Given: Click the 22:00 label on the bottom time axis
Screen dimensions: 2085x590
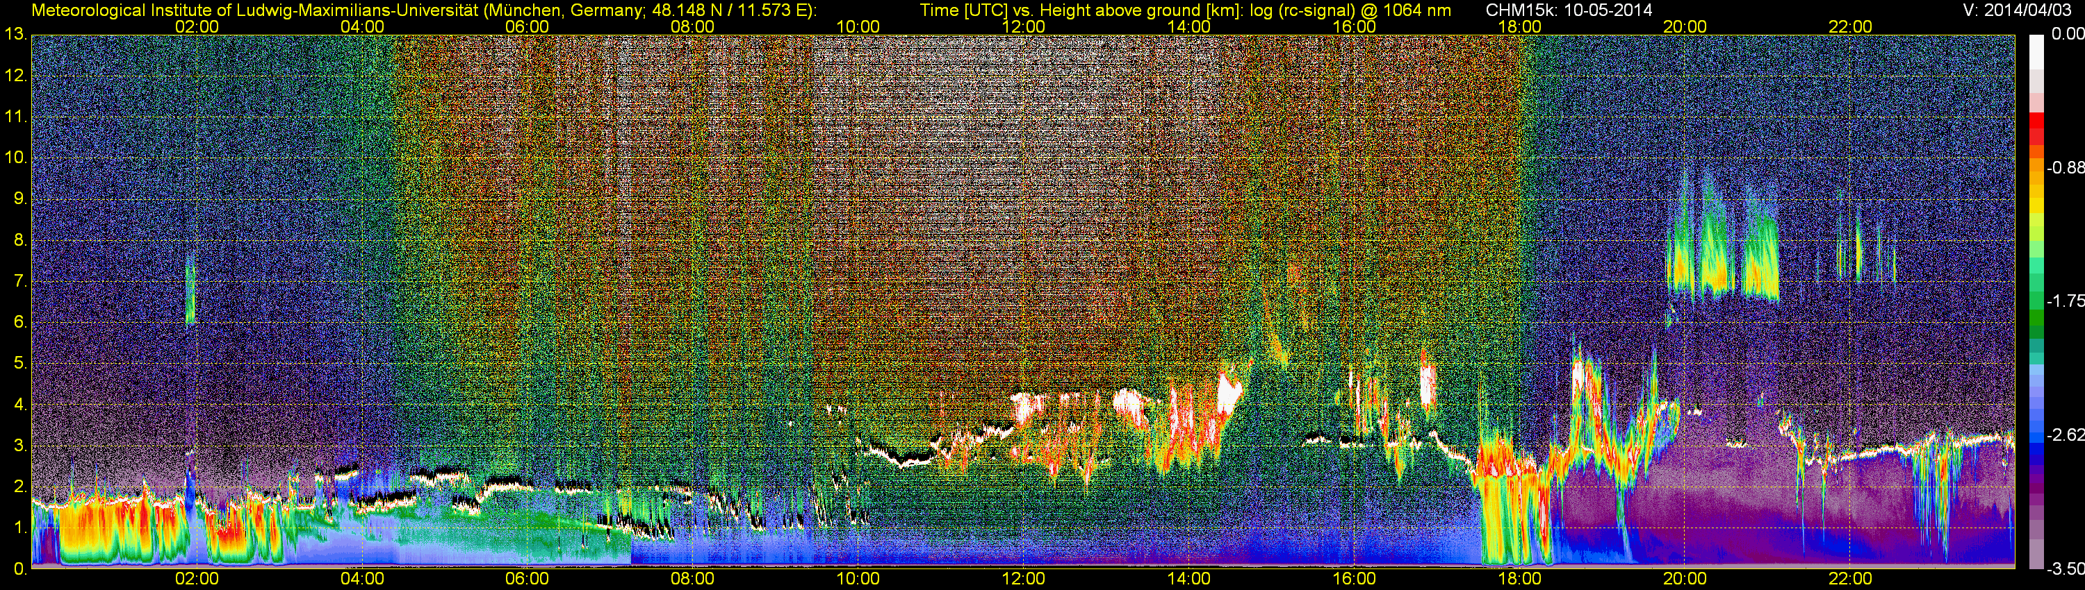Looking at the screenshot, I should [x=1850, y=579].
